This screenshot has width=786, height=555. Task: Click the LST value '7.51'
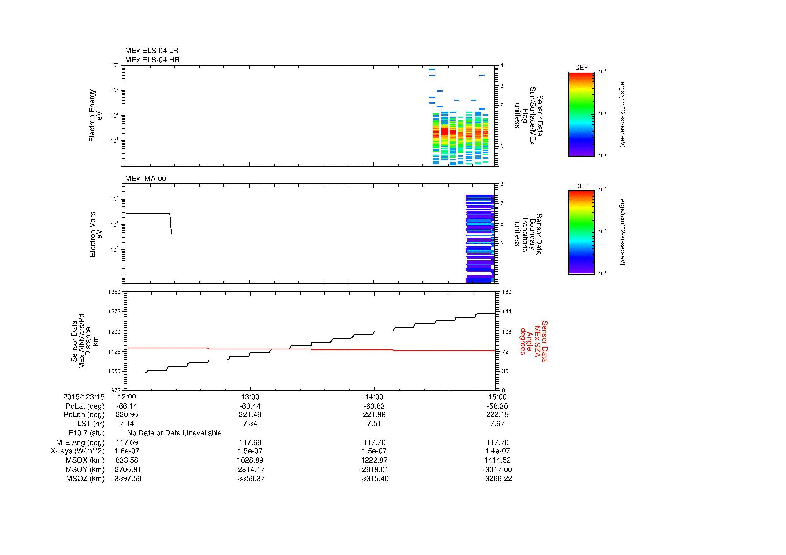374,424
